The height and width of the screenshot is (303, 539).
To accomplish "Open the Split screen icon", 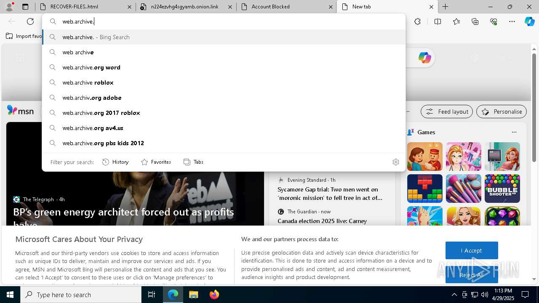I will pos(438,21).
